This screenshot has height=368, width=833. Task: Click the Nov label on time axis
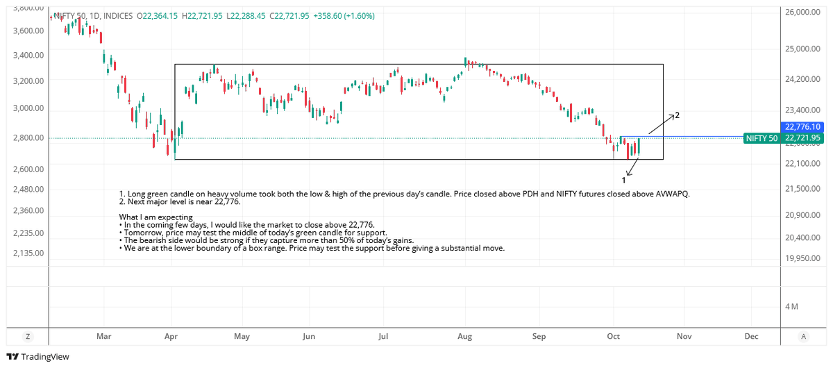[x=684, y=336]
